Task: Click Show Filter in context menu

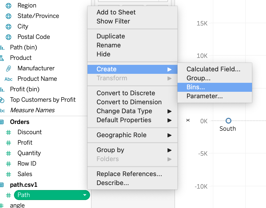Action: click(x=113, y=21)
